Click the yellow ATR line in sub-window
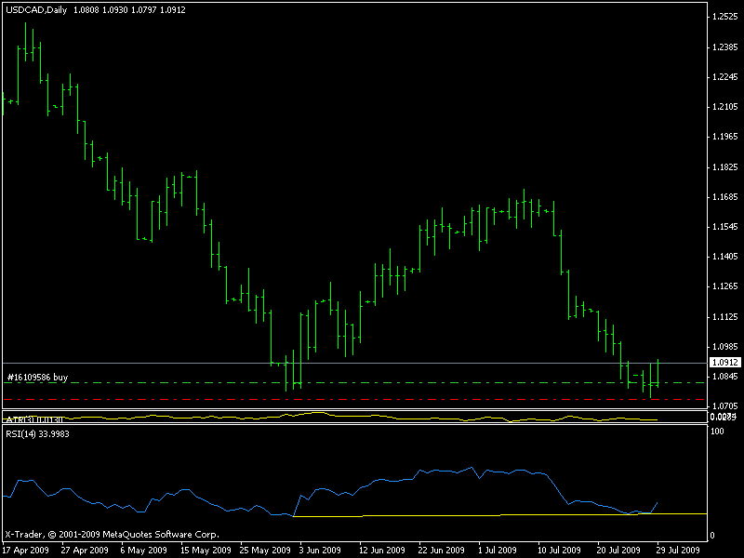Screen dimensions: 744x558 pos(372,418)
